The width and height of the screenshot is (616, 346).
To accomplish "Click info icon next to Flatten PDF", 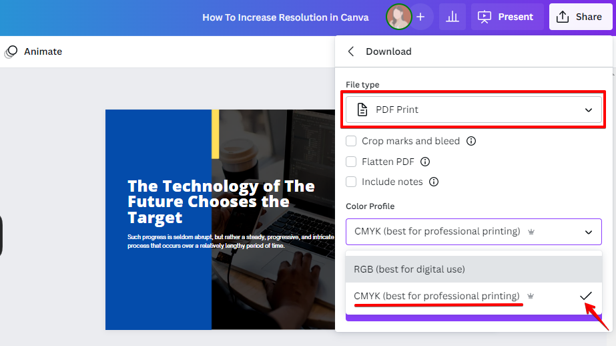I will (425, 162).
